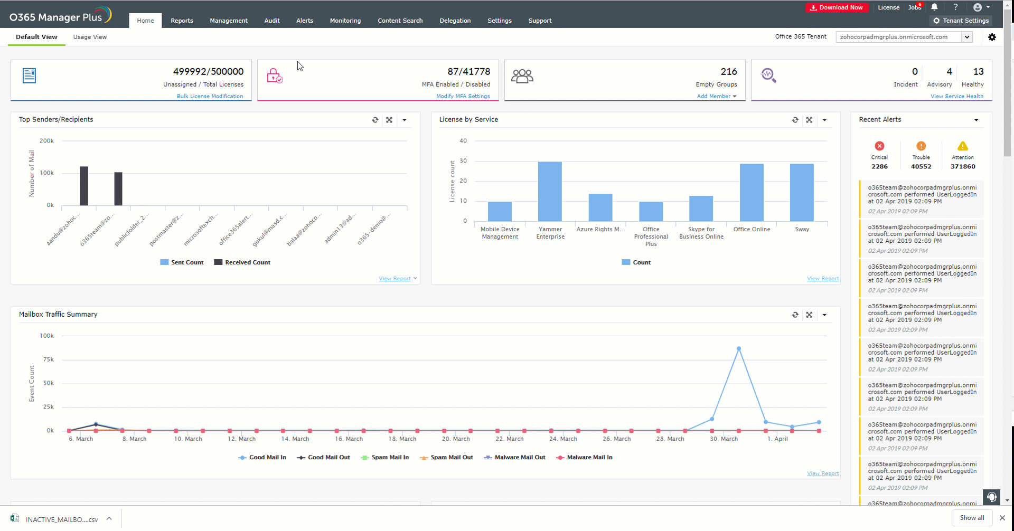This screenshot has height=531, width=1014.
Task: Click View Service Health link
Action: [x=957, y=96]
